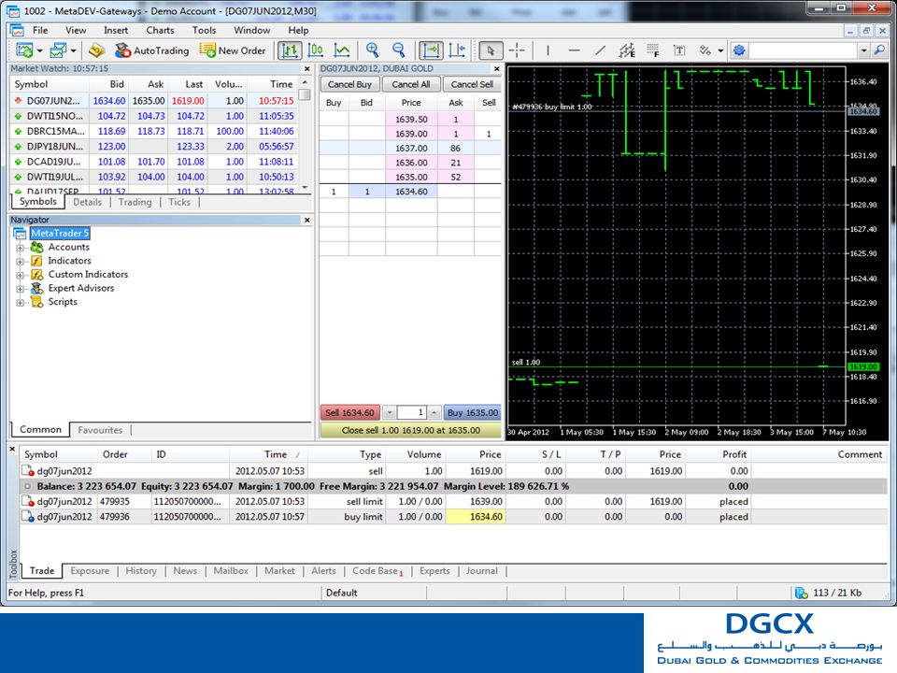Click the objects shapes tool icon
The width and height of the screenshot is (897, 673).
(x=705, y=50)
